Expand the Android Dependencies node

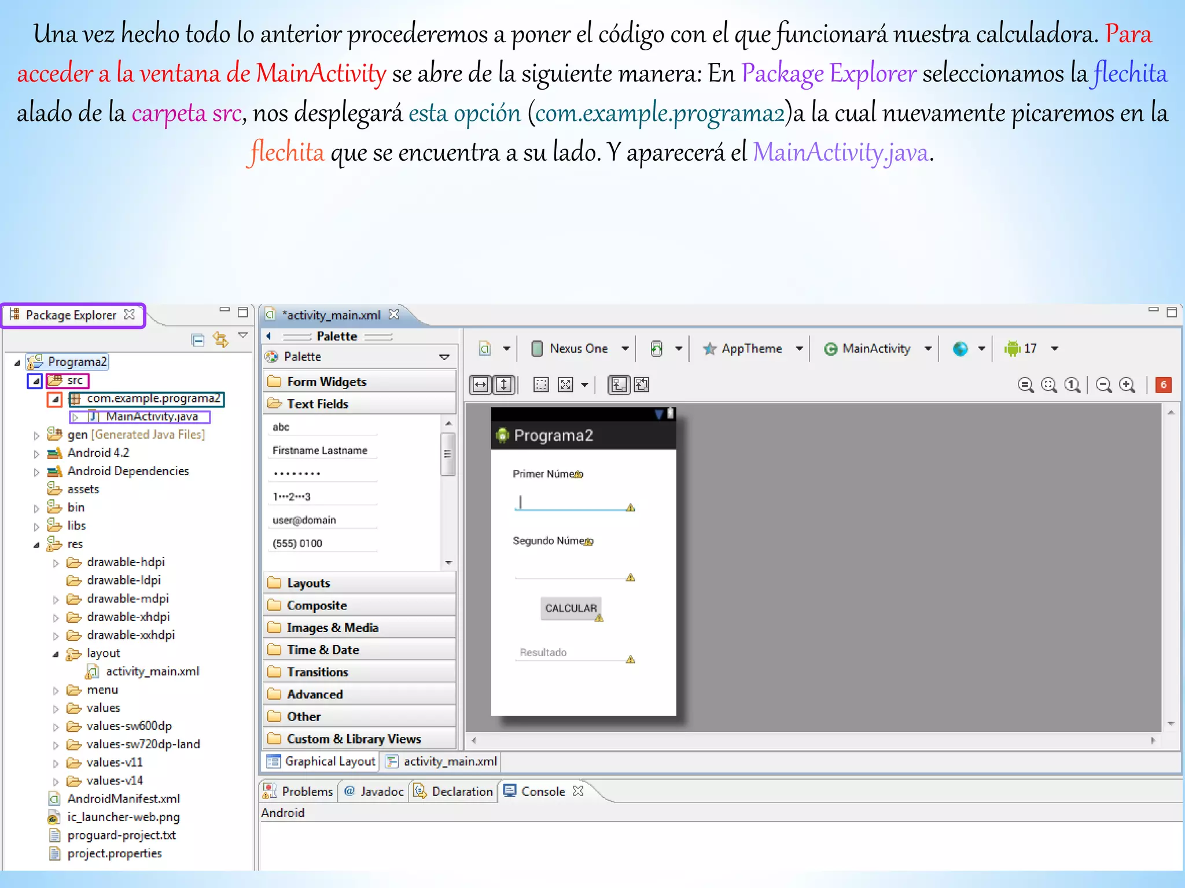[x=36, y=472]
